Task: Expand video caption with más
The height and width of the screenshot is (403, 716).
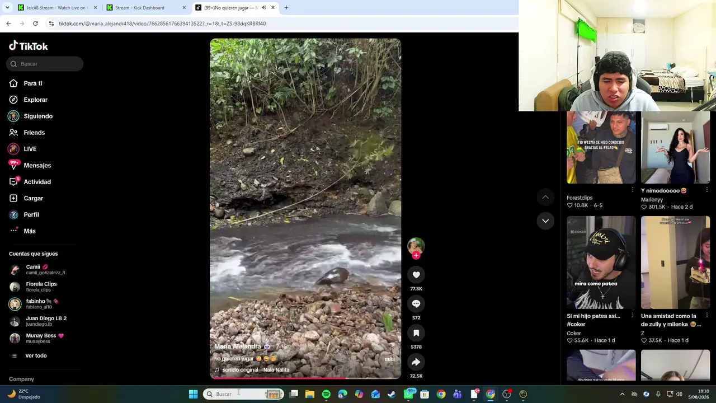Action: click(x=389, y=359)
